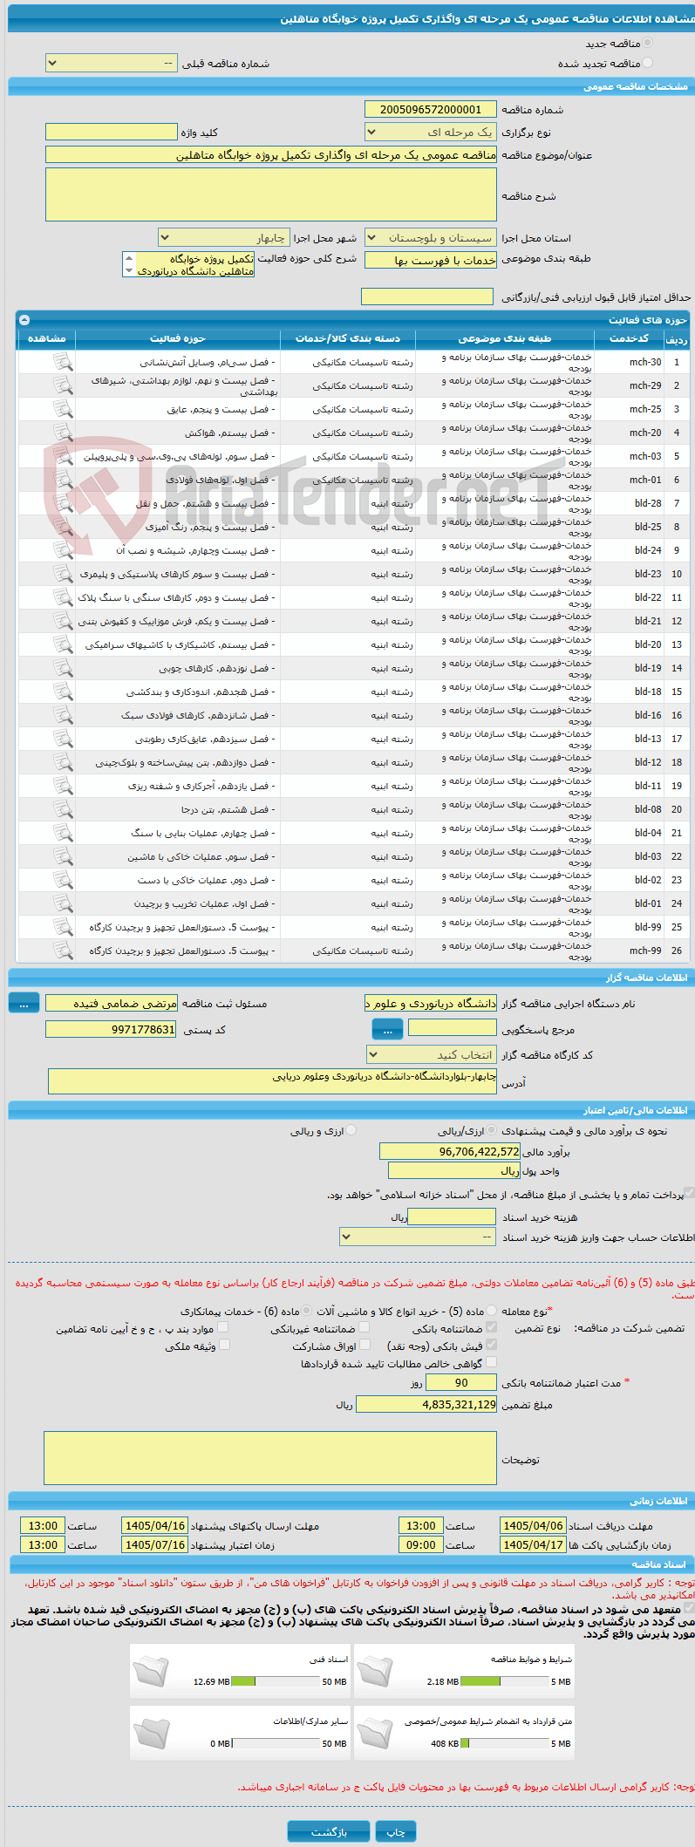Click the بازگشت button
This screenshot has height=1847, width=695.
[x=329, y=1831]
